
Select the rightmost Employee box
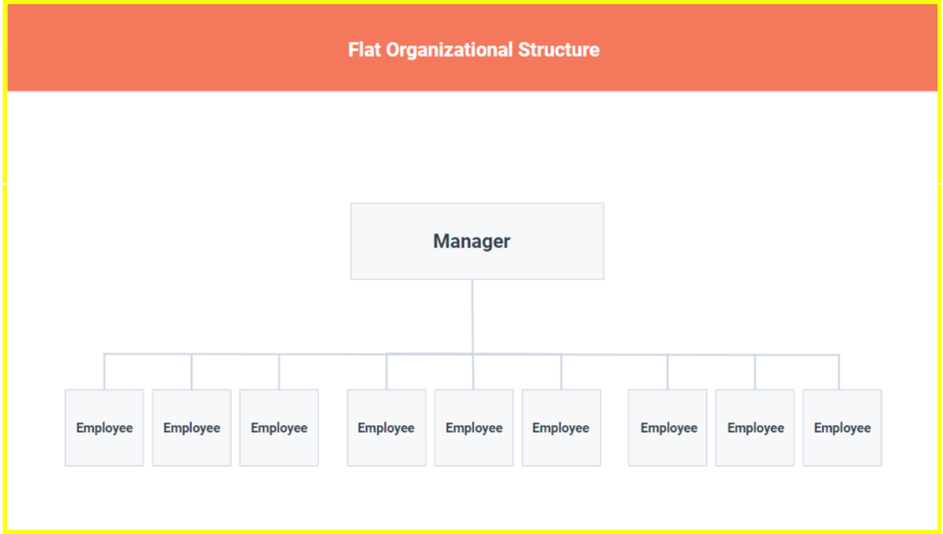point(842,427)
